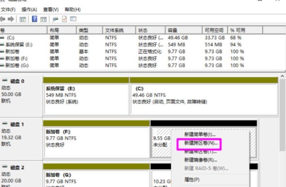Screen dimensions: 286x187
Task: Click the last toolbar icon for view settings
Action: click(73, 19)
